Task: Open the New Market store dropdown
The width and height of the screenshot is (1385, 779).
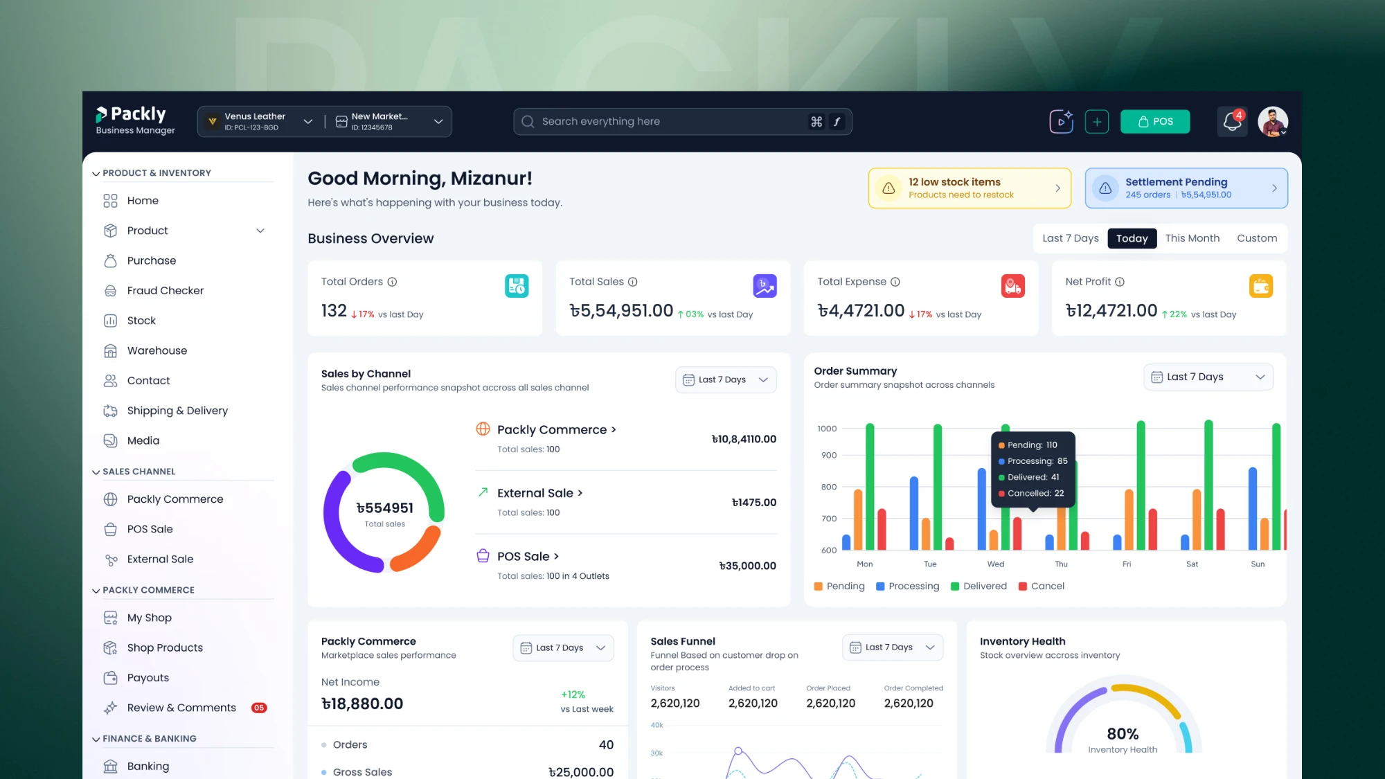Action: point(389,121)
